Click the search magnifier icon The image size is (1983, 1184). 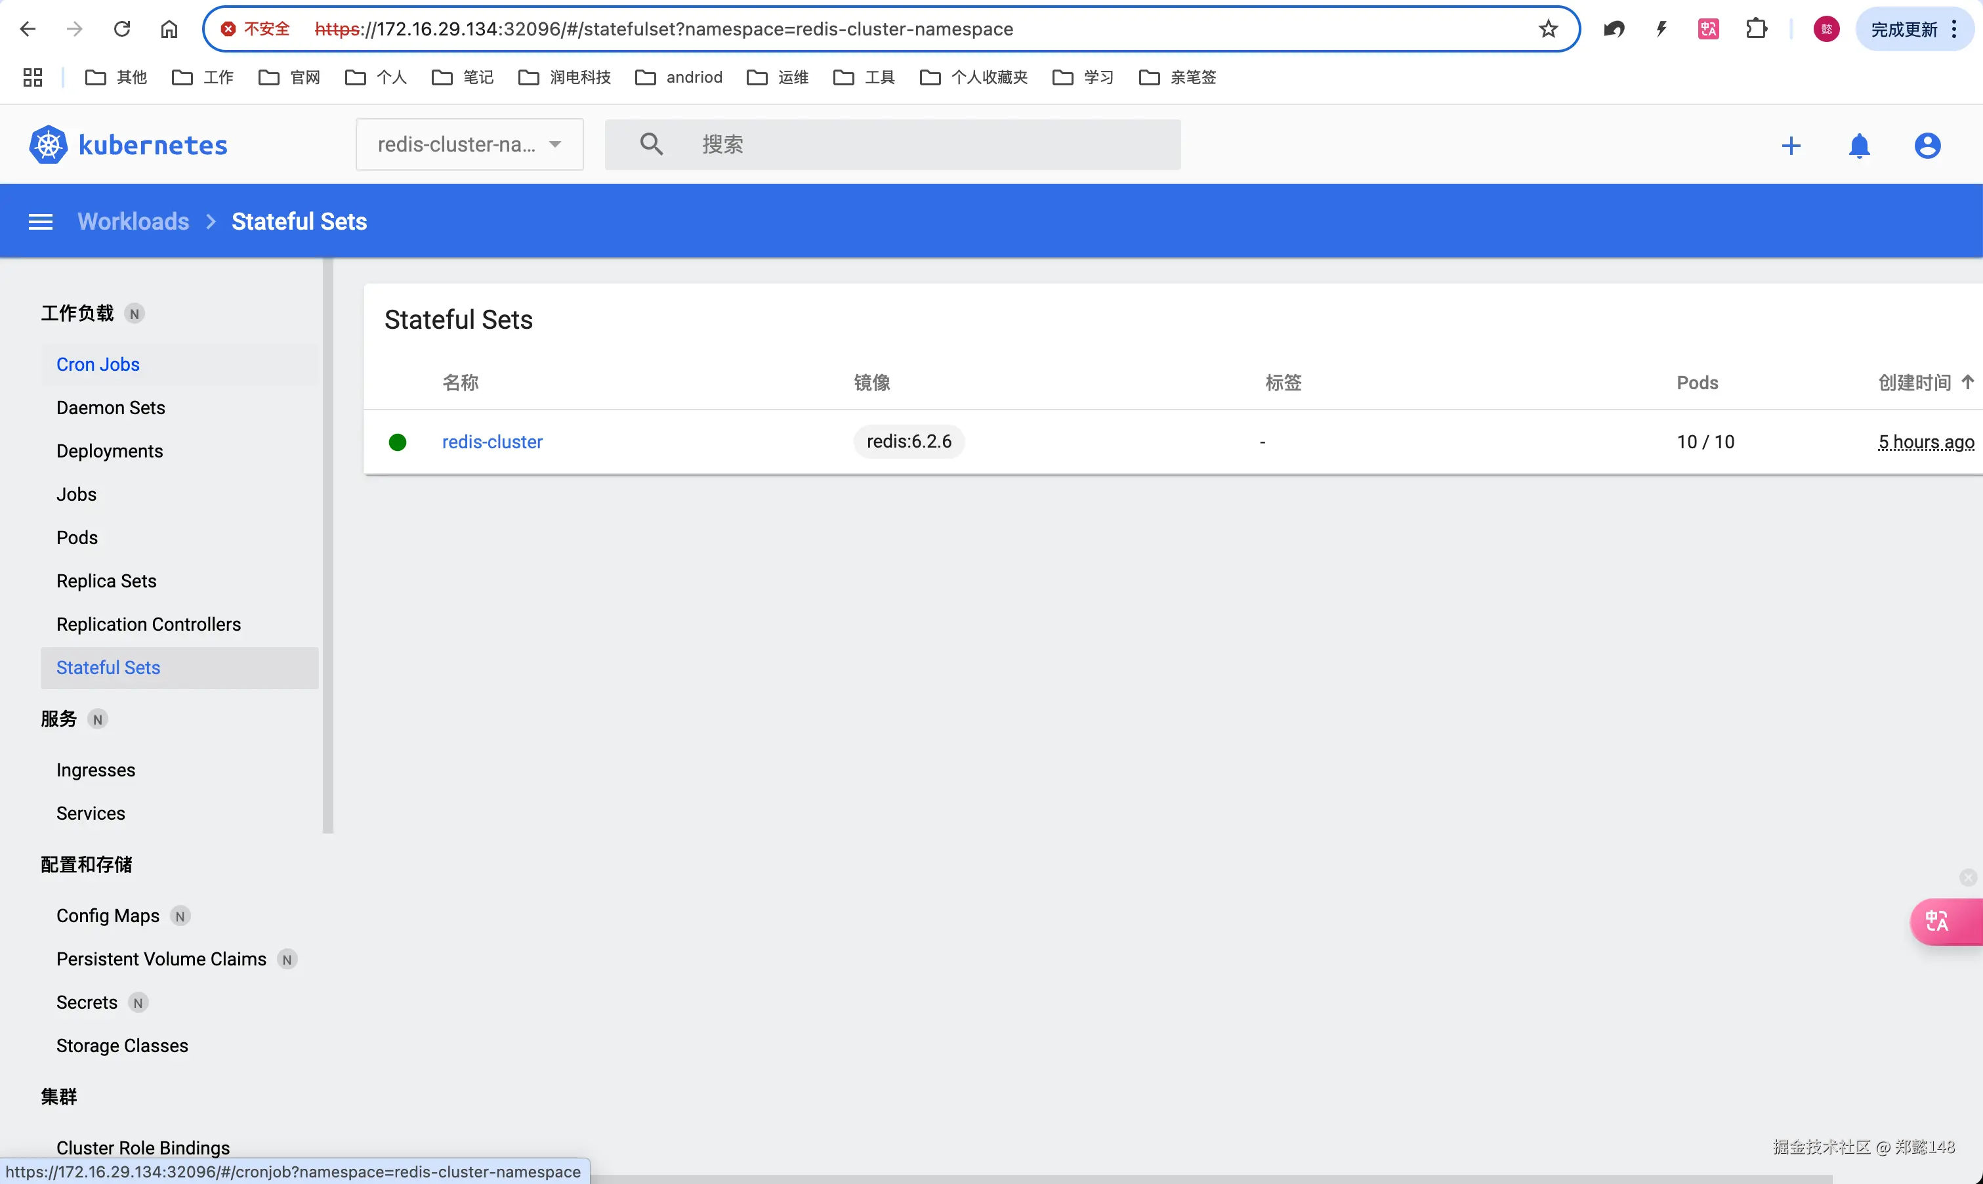point(651,144)
